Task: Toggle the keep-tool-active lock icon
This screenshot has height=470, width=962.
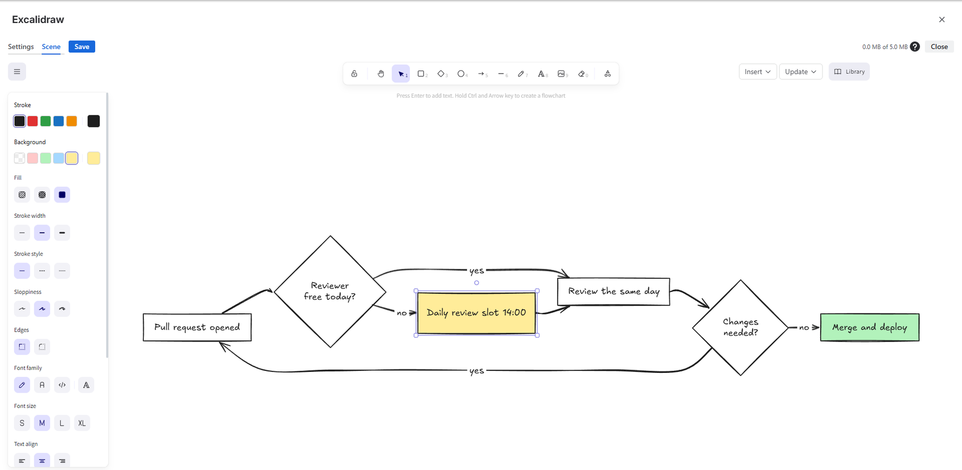Action: point(354,74)
